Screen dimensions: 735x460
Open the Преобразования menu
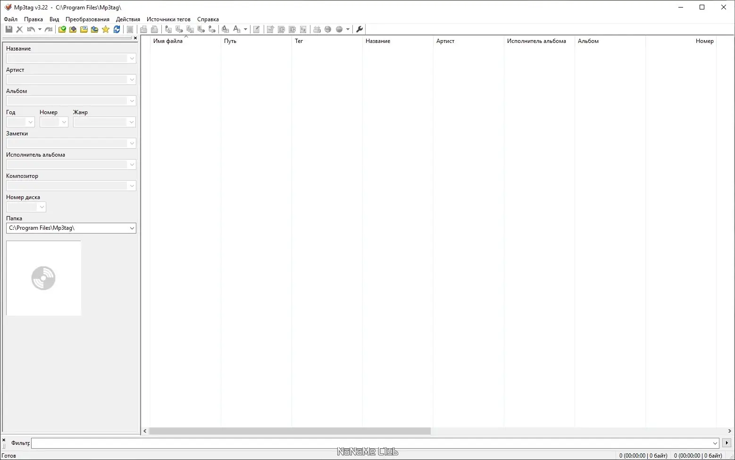[87, 19]
